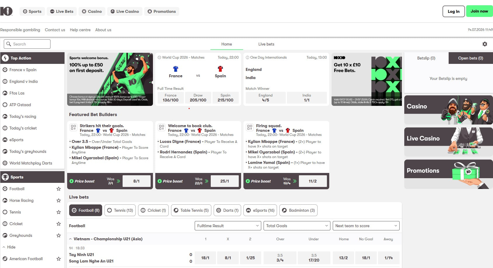Open the Fulltime Result dropdown
Screen dimensions: 493x268
[x=228, y=226]
